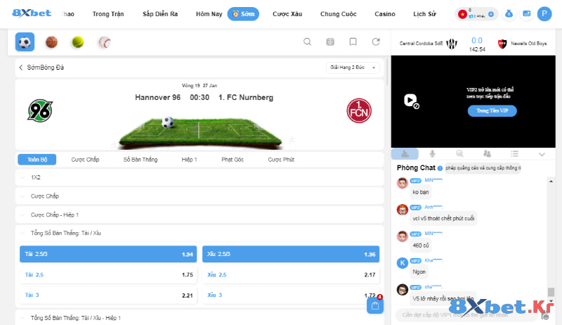Open the Giải Hạng 2 Đức league dropdown
Viewport: 562px width, 325px height.
click(353, 68)
